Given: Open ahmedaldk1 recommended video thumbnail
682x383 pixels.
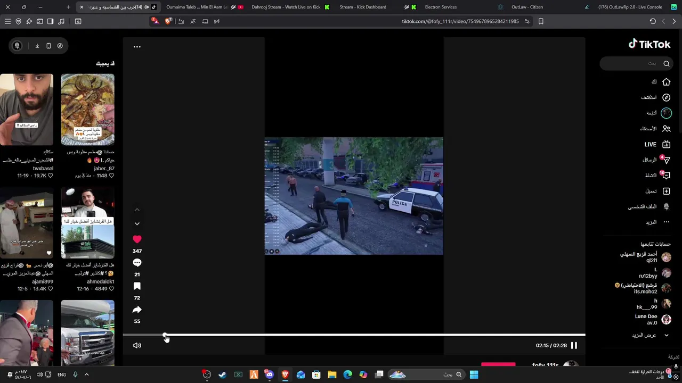Looking at the screenshot, I should pyautogui.click(x=87, y=222).
